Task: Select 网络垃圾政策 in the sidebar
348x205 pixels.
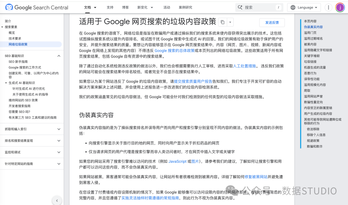Action: pos(18,44)
